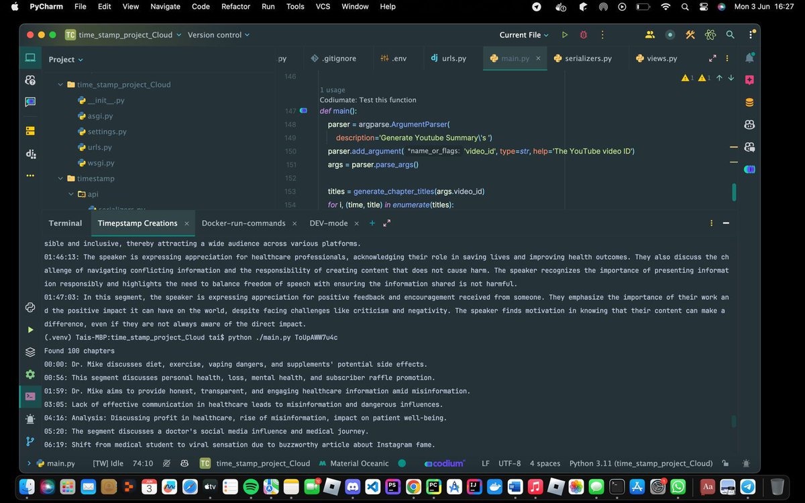Collapse the api folder in the project tree
Viewport: 805px width, 503px height.
(70, 193)
